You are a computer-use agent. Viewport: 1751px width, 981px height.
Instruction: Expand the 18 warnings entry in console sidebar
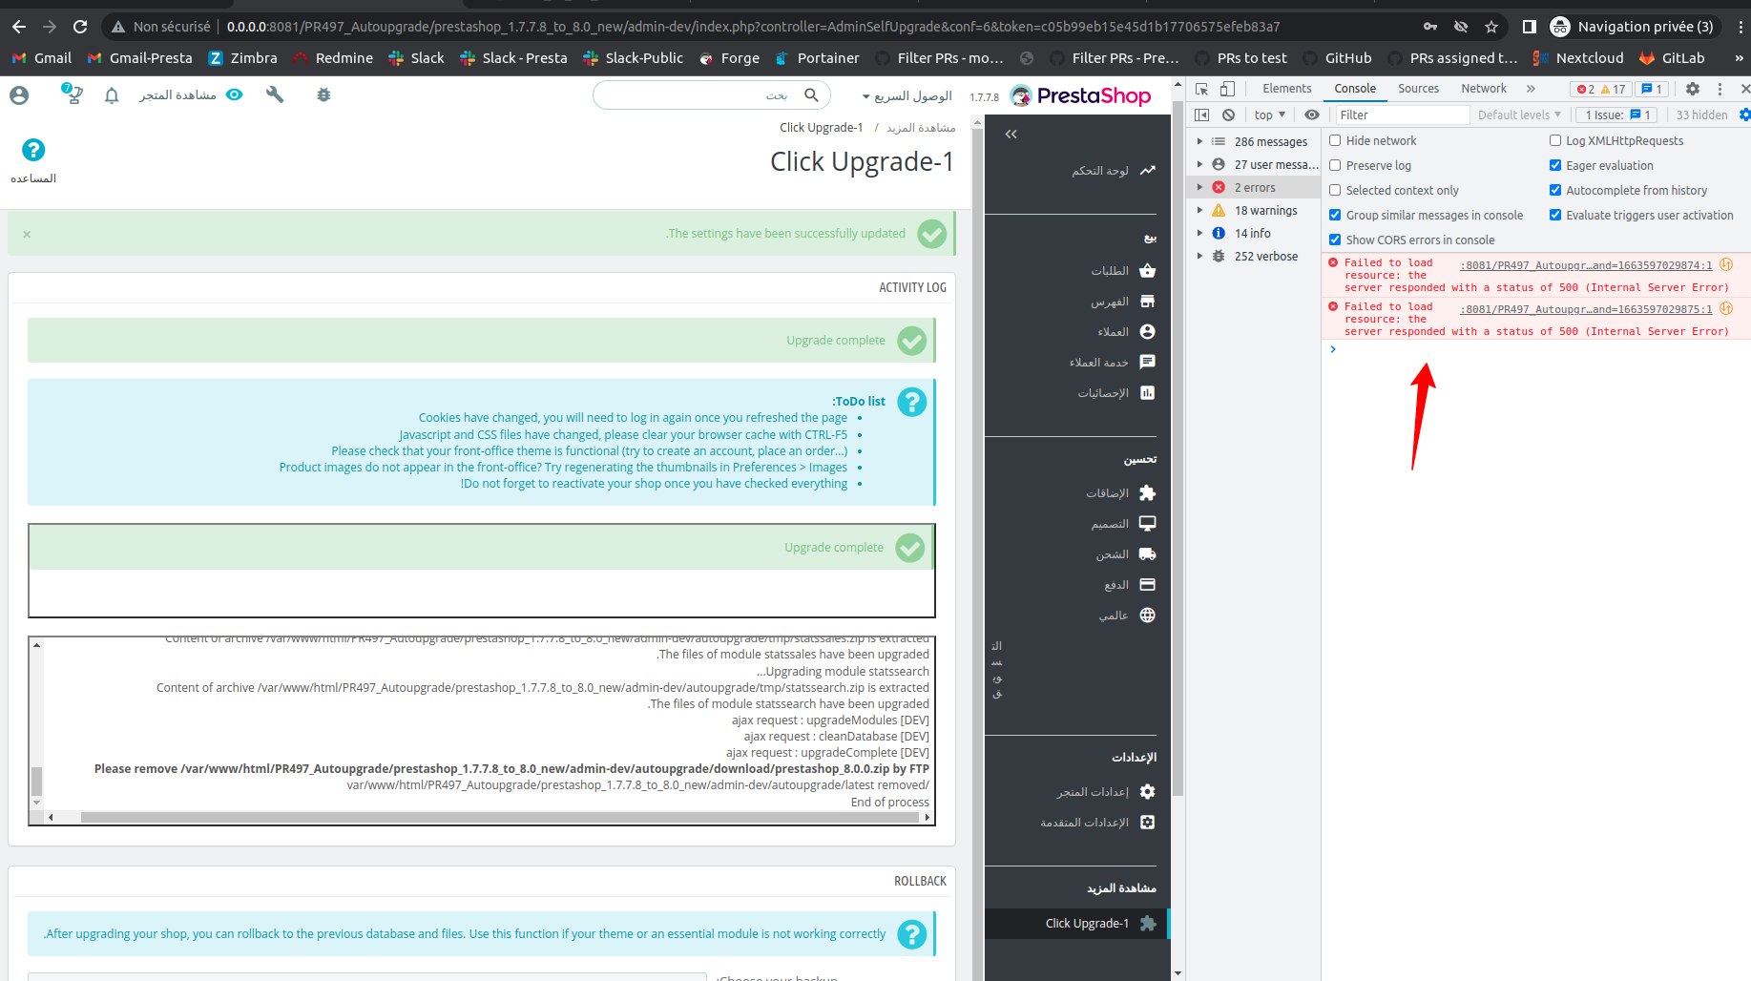[x=1200, y=210]
